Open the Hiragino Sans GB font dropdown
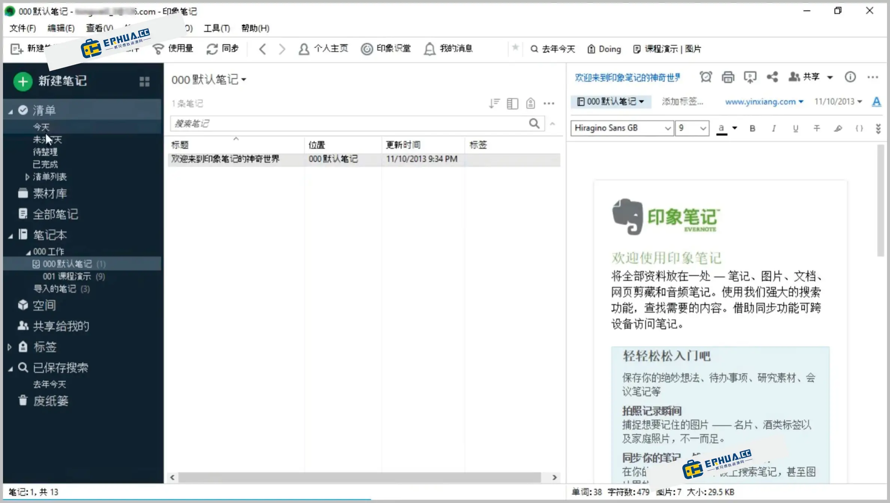 pyautogui.click(x=667, y=128)
